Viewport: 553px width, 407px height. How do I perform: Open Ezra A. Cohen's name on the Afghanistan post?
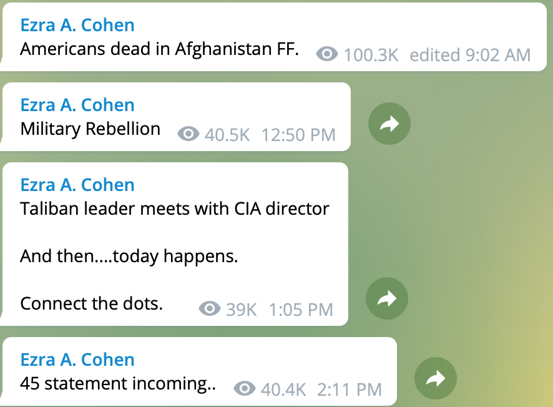77,25
